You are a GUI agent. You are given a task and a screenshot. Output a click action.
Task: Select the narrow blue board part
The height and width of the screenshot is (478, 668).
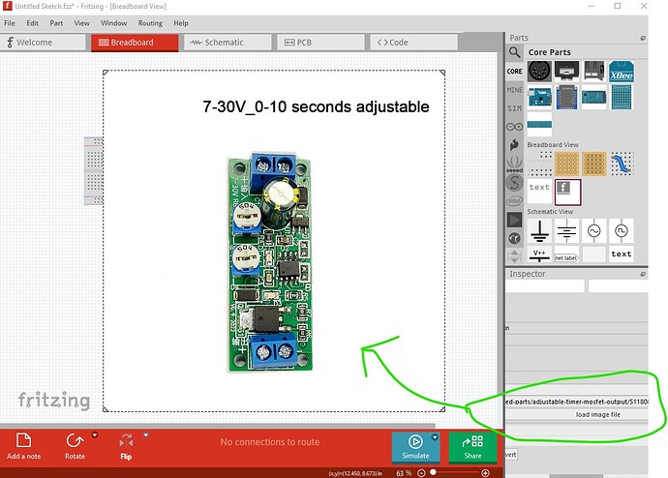pos(539,124)
